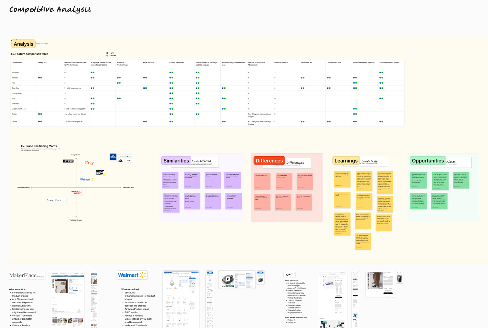Select the Uncommon Goods logo on the matrix
488x328 pixels.
pyautogui.click(x=125, y=156)
